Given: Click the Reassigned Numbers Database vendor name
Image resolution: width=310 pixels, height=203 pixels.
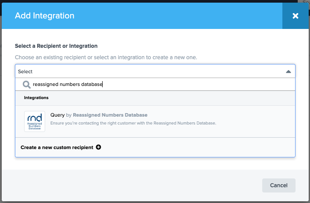Looking at the screenshot, I should point(110,115).
